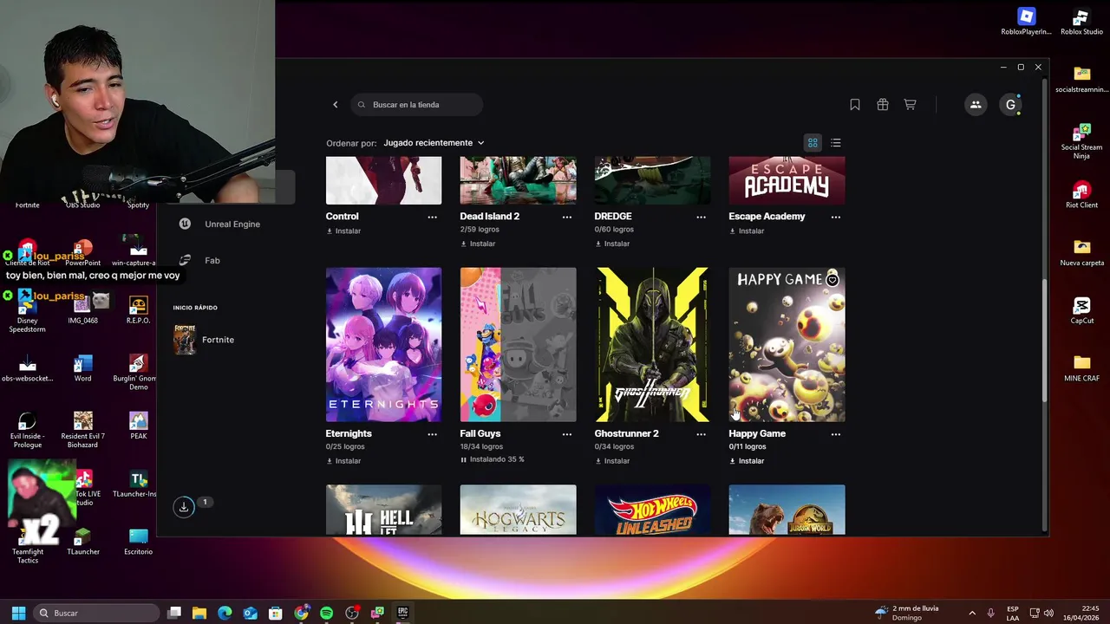Open the Eternights cover art

point(383,345)
